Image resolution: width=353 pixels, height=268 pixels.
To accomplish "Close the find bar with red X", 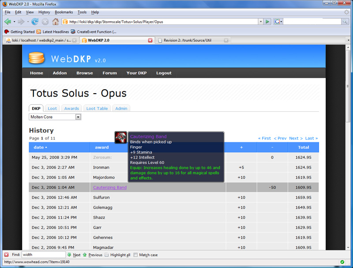I will click(x=6, y=255).
